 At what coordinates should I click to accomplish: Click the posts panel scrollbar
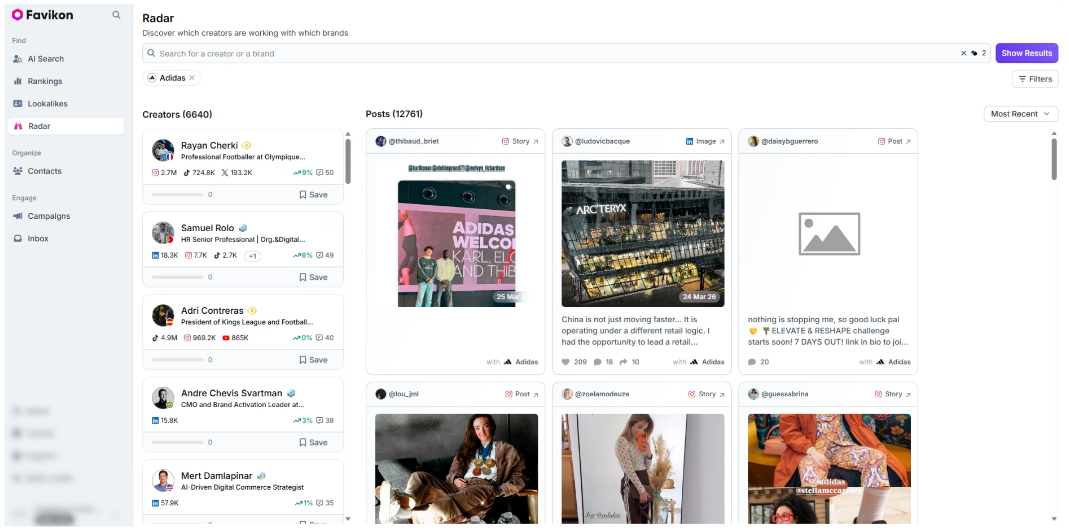(1054, 159)
